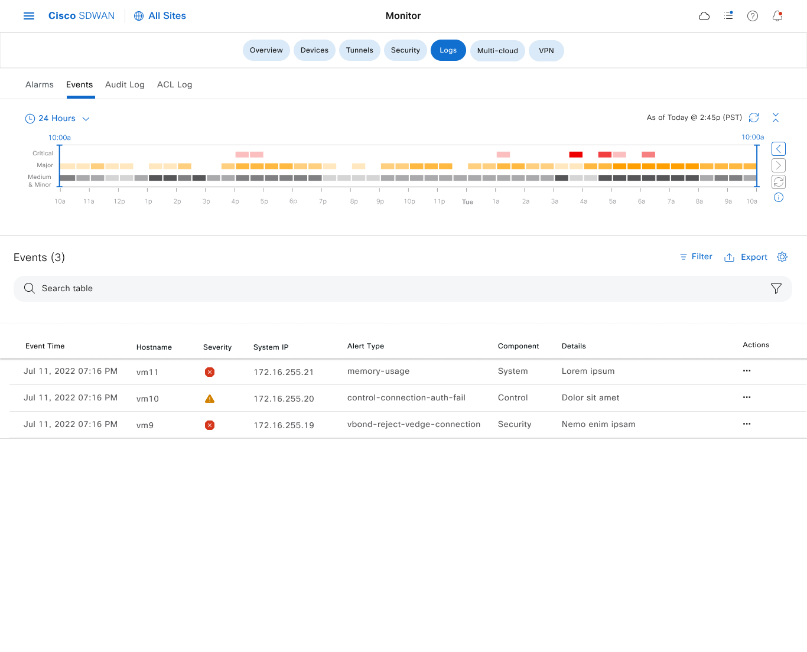This screenshot has height=652, width=807.
Task: Refresh the timeline beside As of Today timestamp
Action: tap(754, 118)
